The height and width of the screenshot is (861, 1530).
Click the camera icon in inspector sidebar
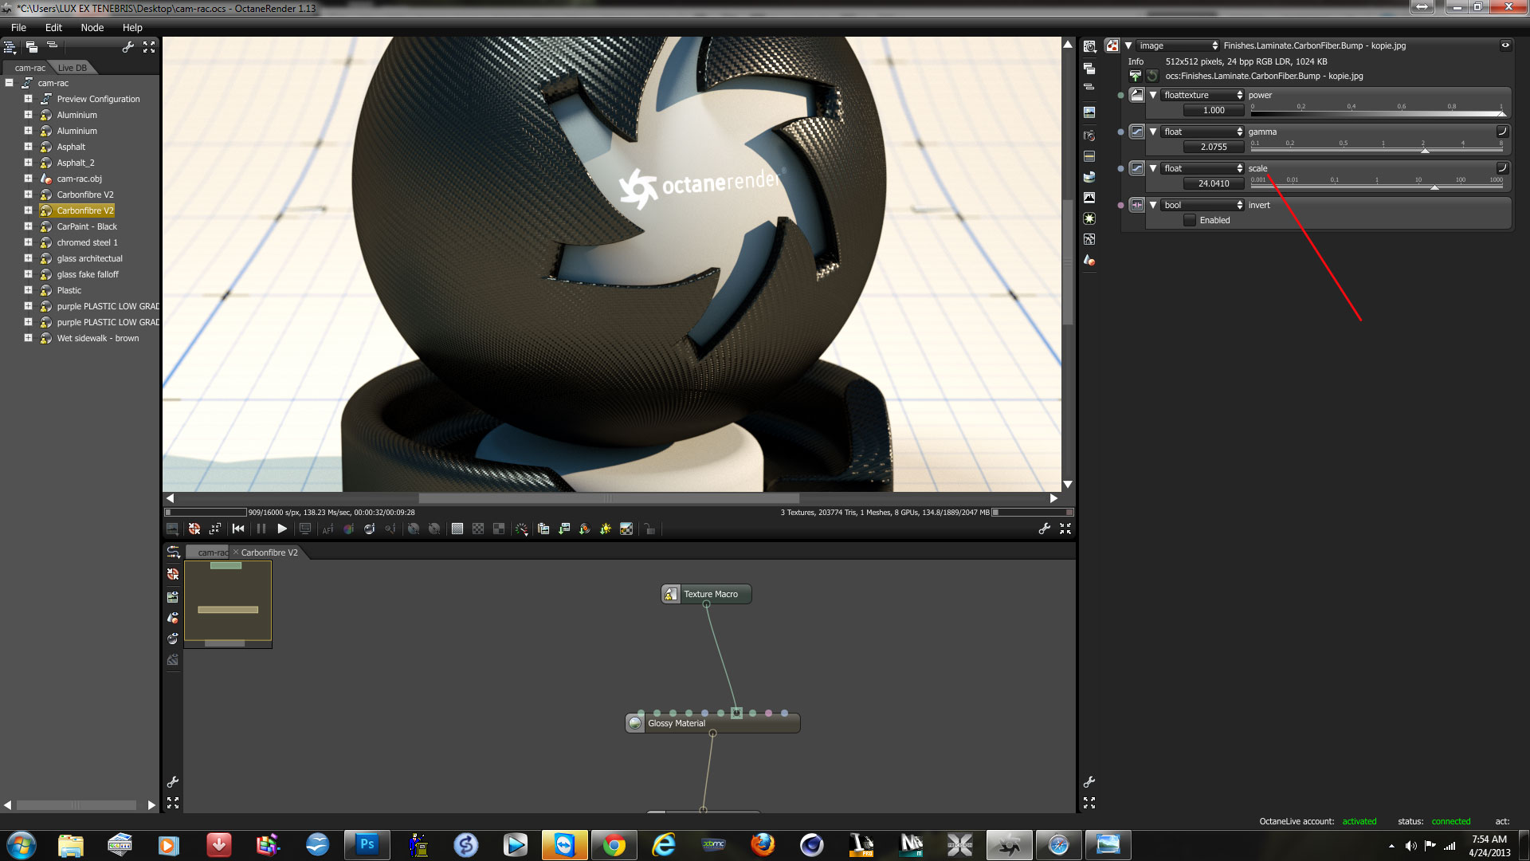(1089, 136)
